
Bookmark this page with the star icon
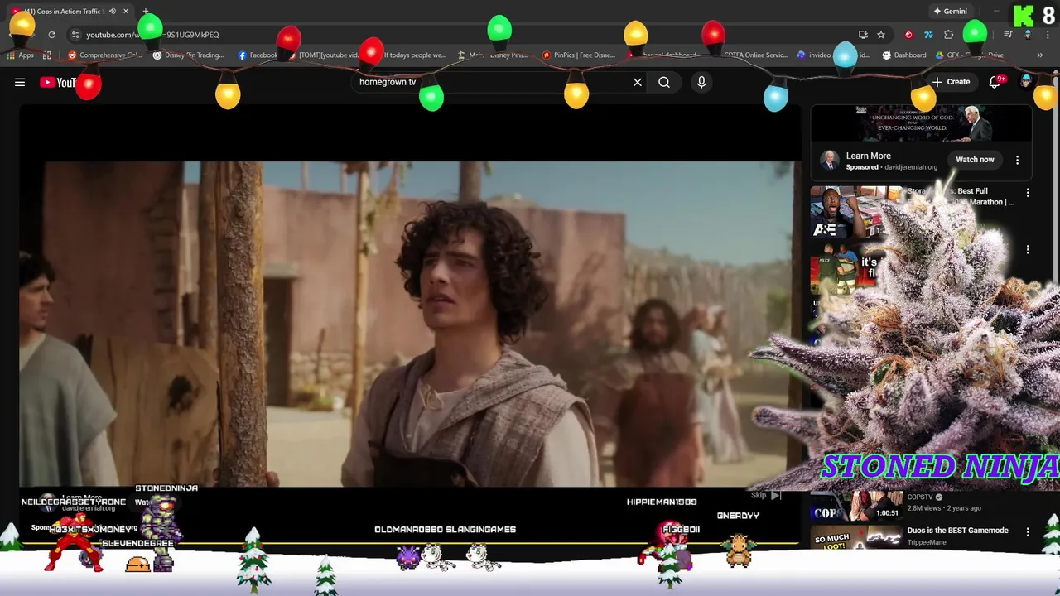pos(881,35)
